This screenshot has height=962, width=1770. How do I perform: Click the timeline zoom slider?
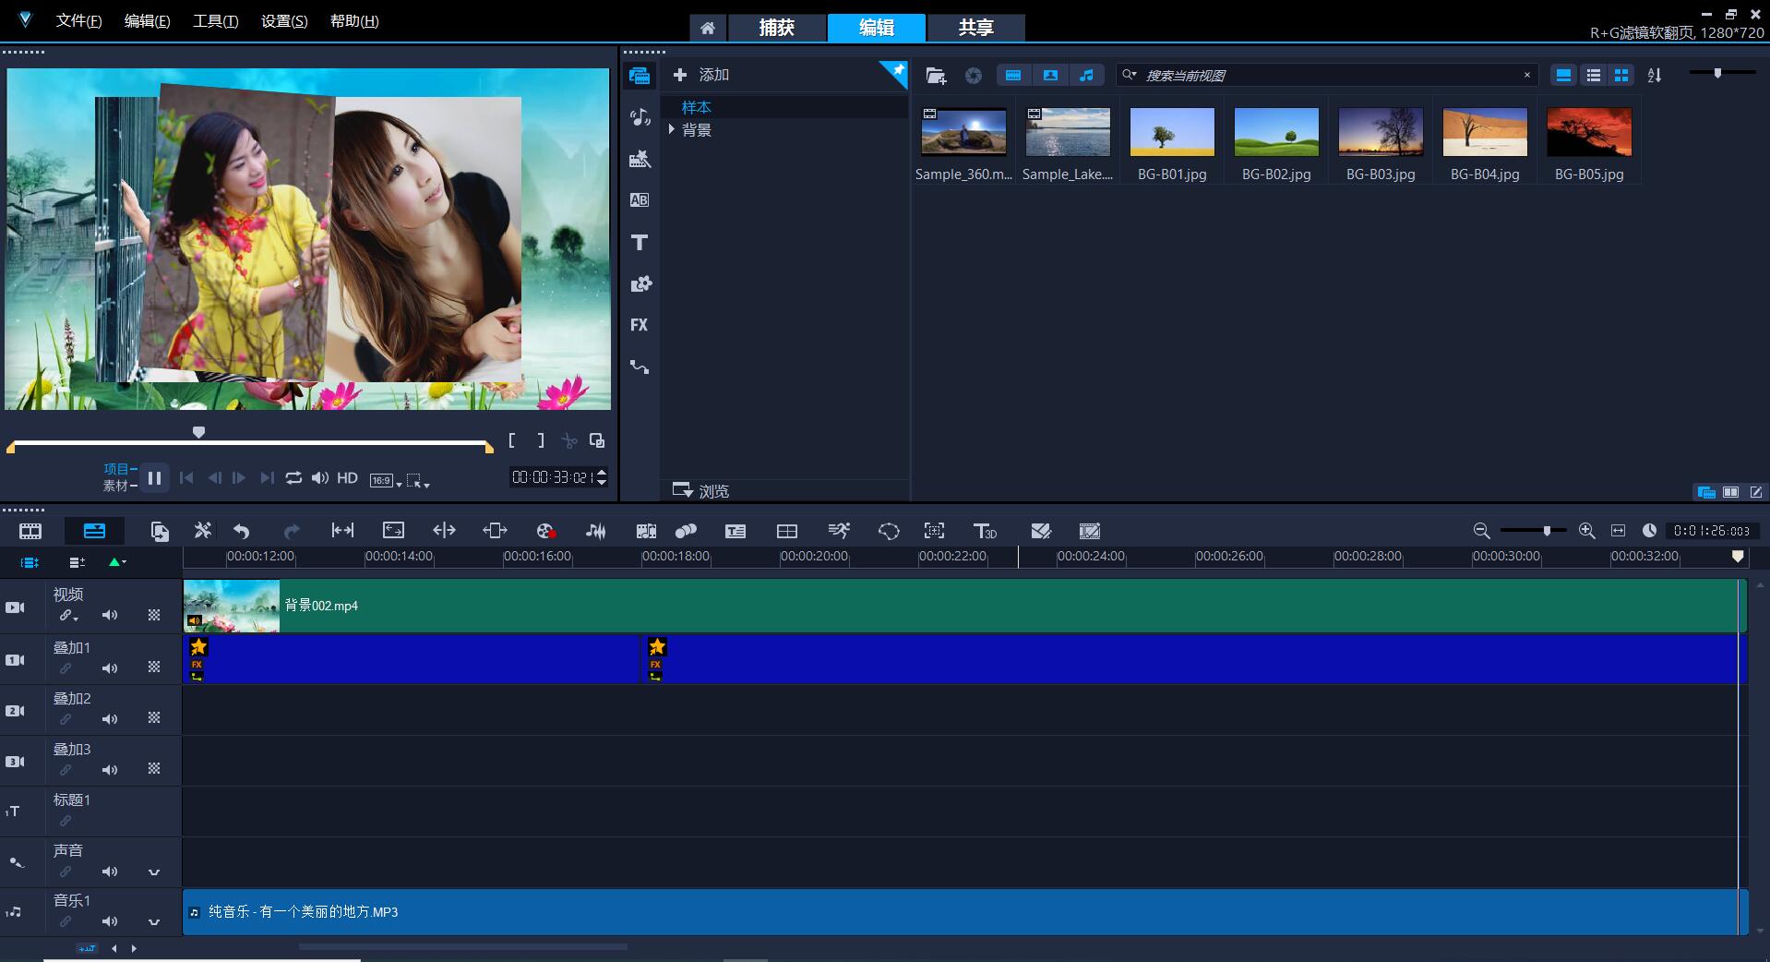1547,531
